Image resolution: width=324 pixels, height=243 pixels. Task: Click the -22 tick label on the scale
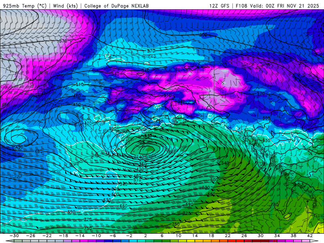coord(47,236)
